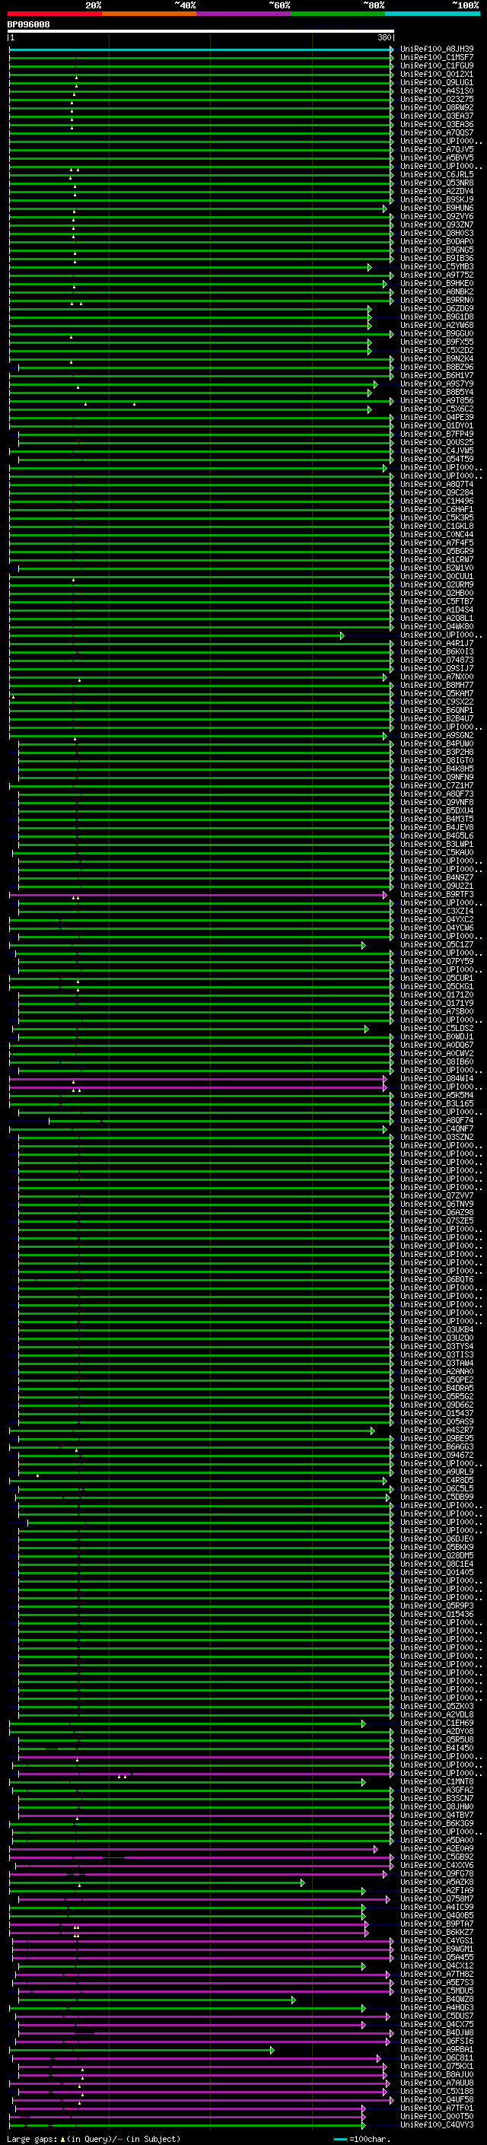The width and height of the screenshot is (487, 2145).
Task: Open the entry UniRef100_Q3EA36
Action: tap(437, 124)
